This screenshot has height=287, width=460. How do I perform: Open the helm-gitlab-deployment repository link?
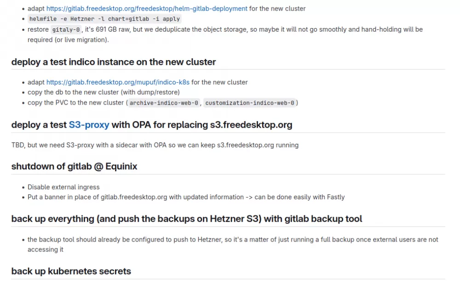[147, 9]
